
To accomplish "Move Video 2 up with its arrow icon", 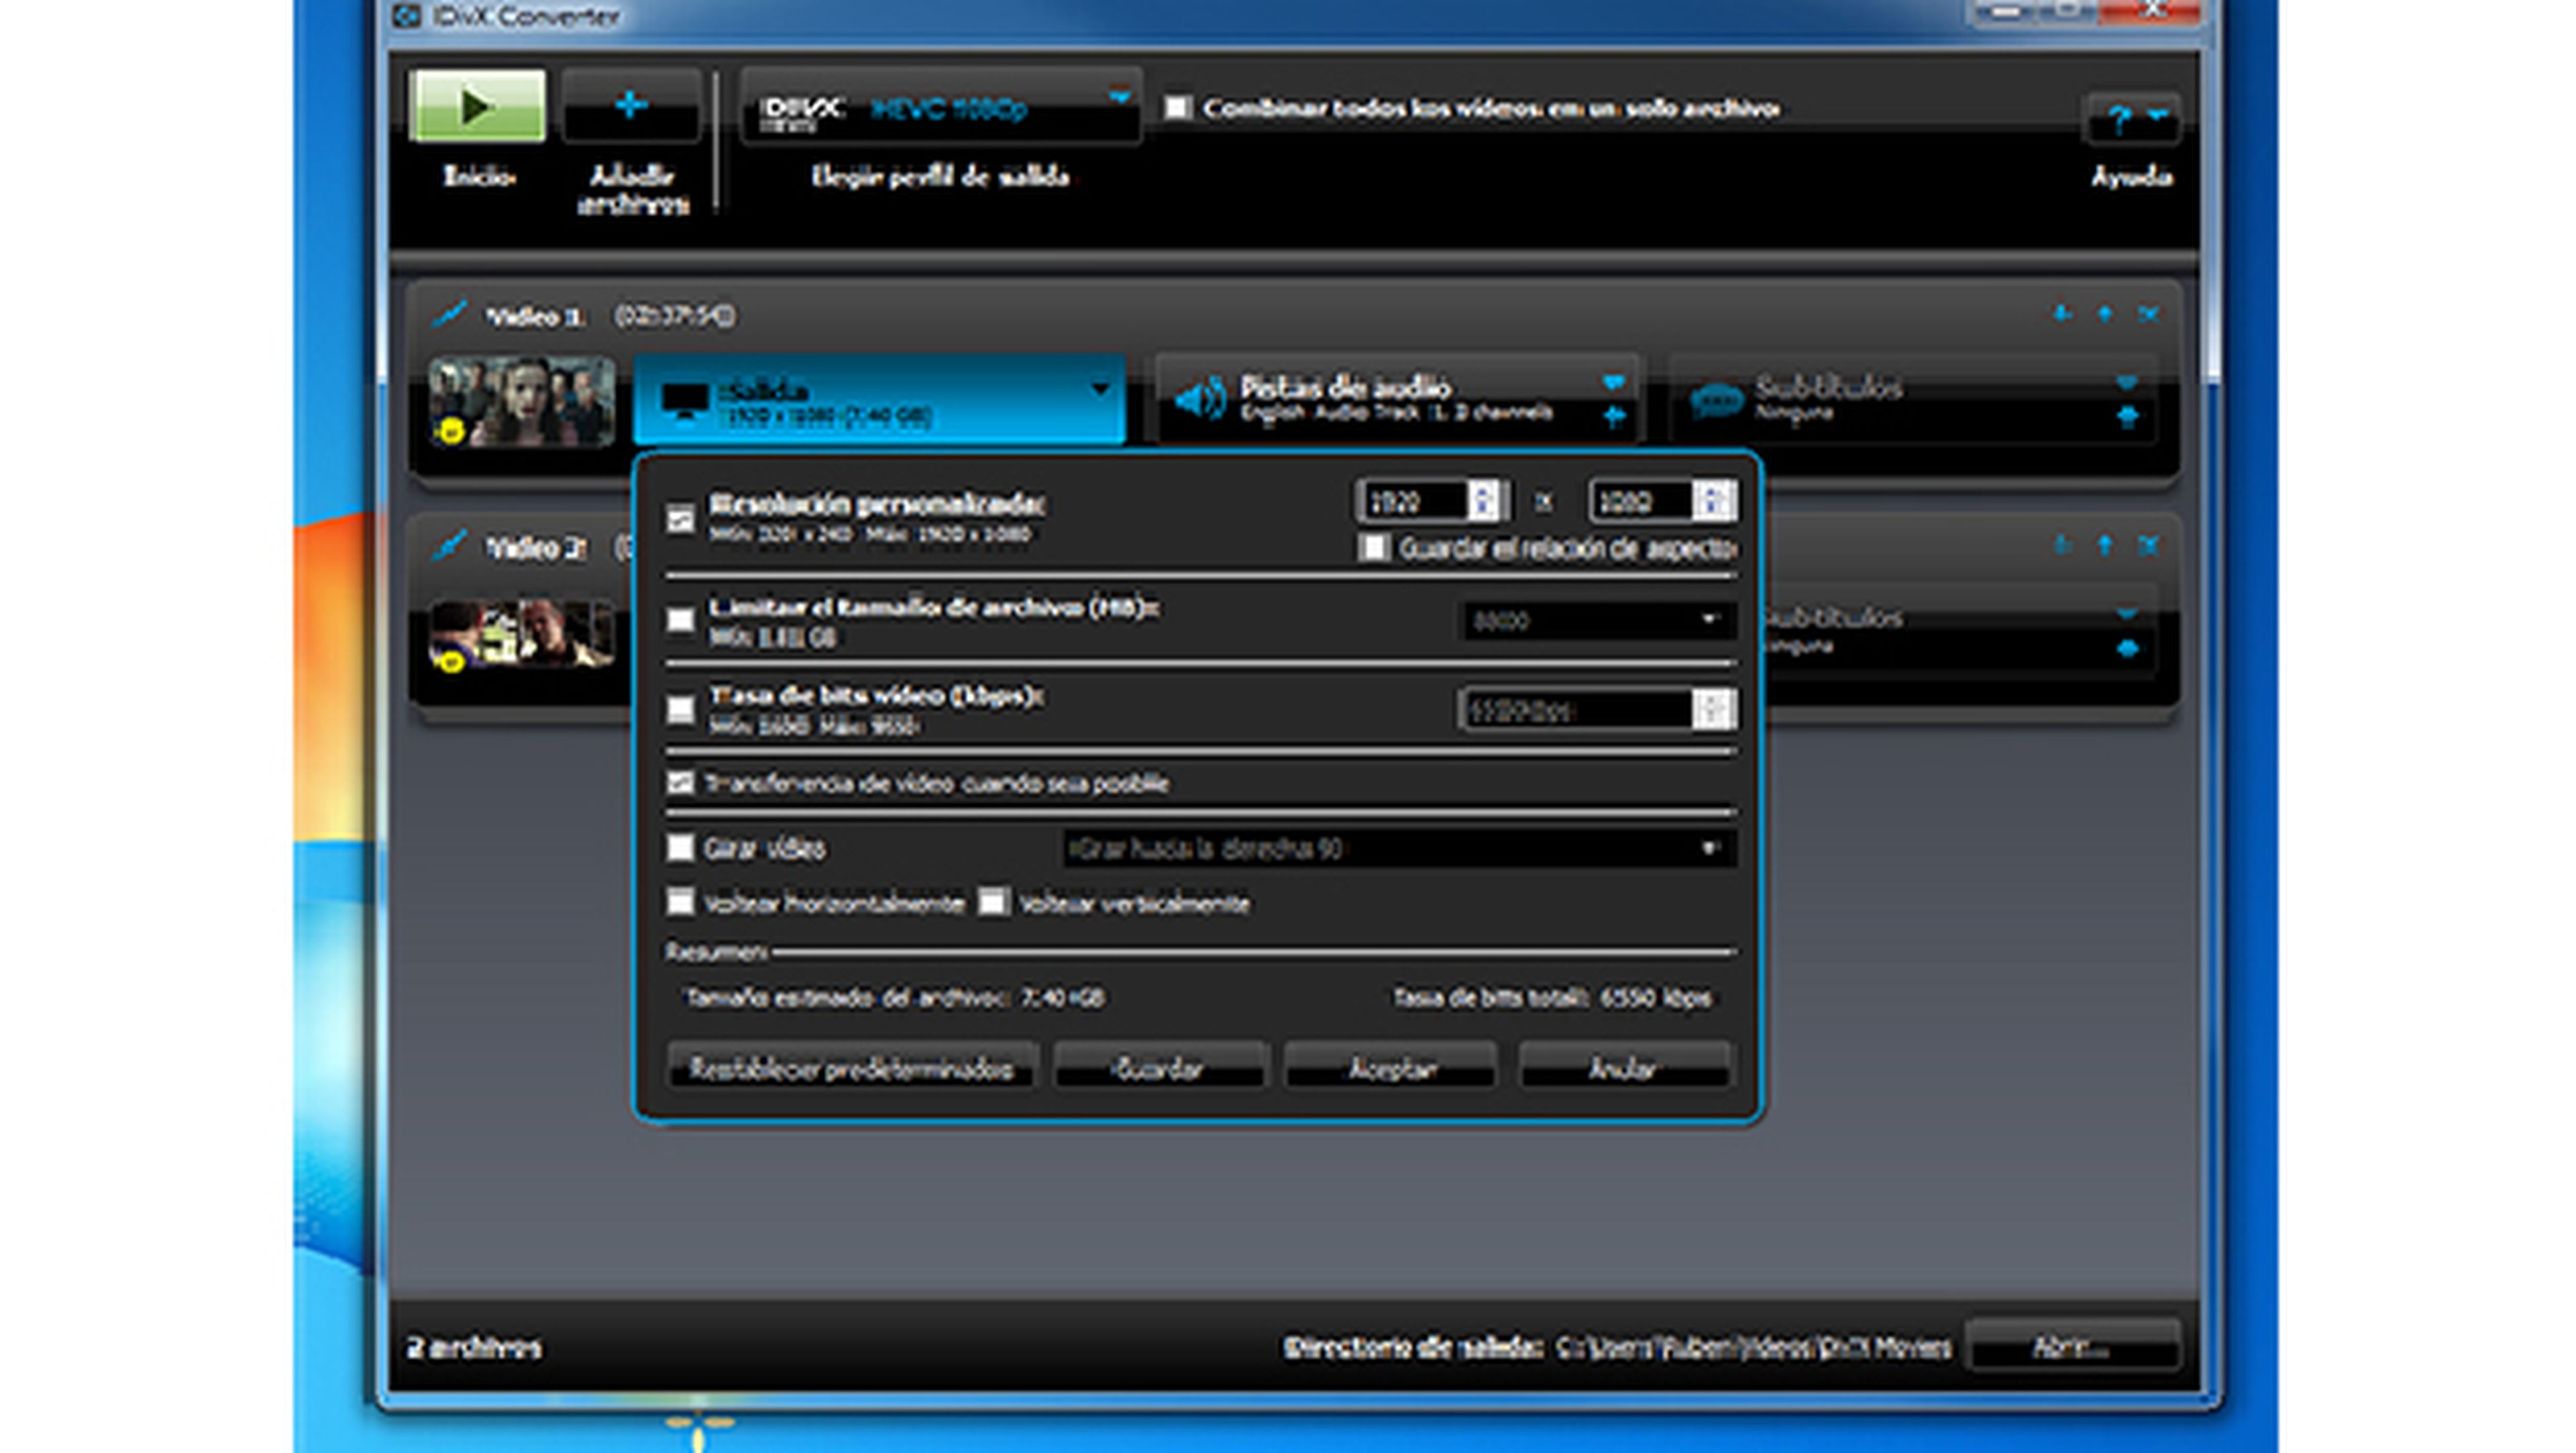I will (2105, 545).
